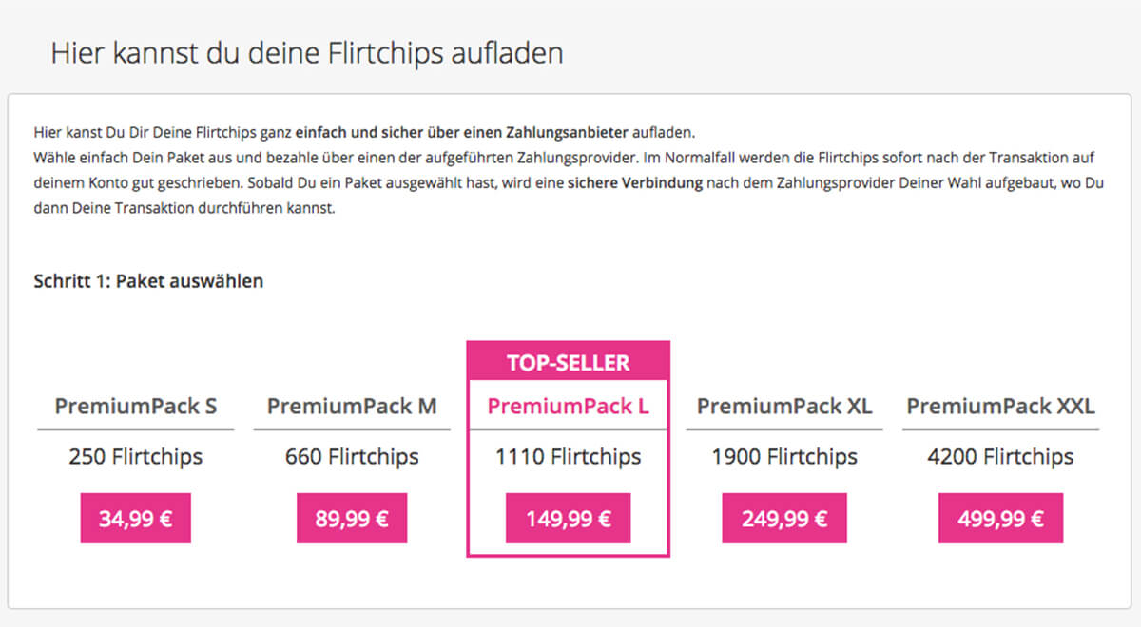Click the 249,99 € price button
1141x627 pixels.
[x=784, y=519]
